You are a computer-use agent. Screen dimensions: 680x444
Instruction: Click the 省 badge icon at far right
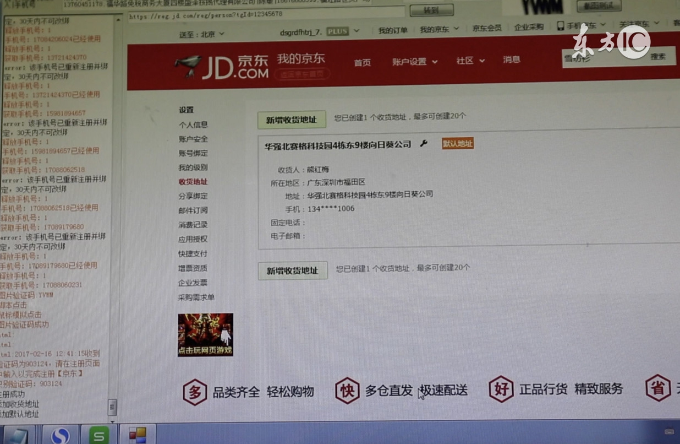click(x=659, y=389)
